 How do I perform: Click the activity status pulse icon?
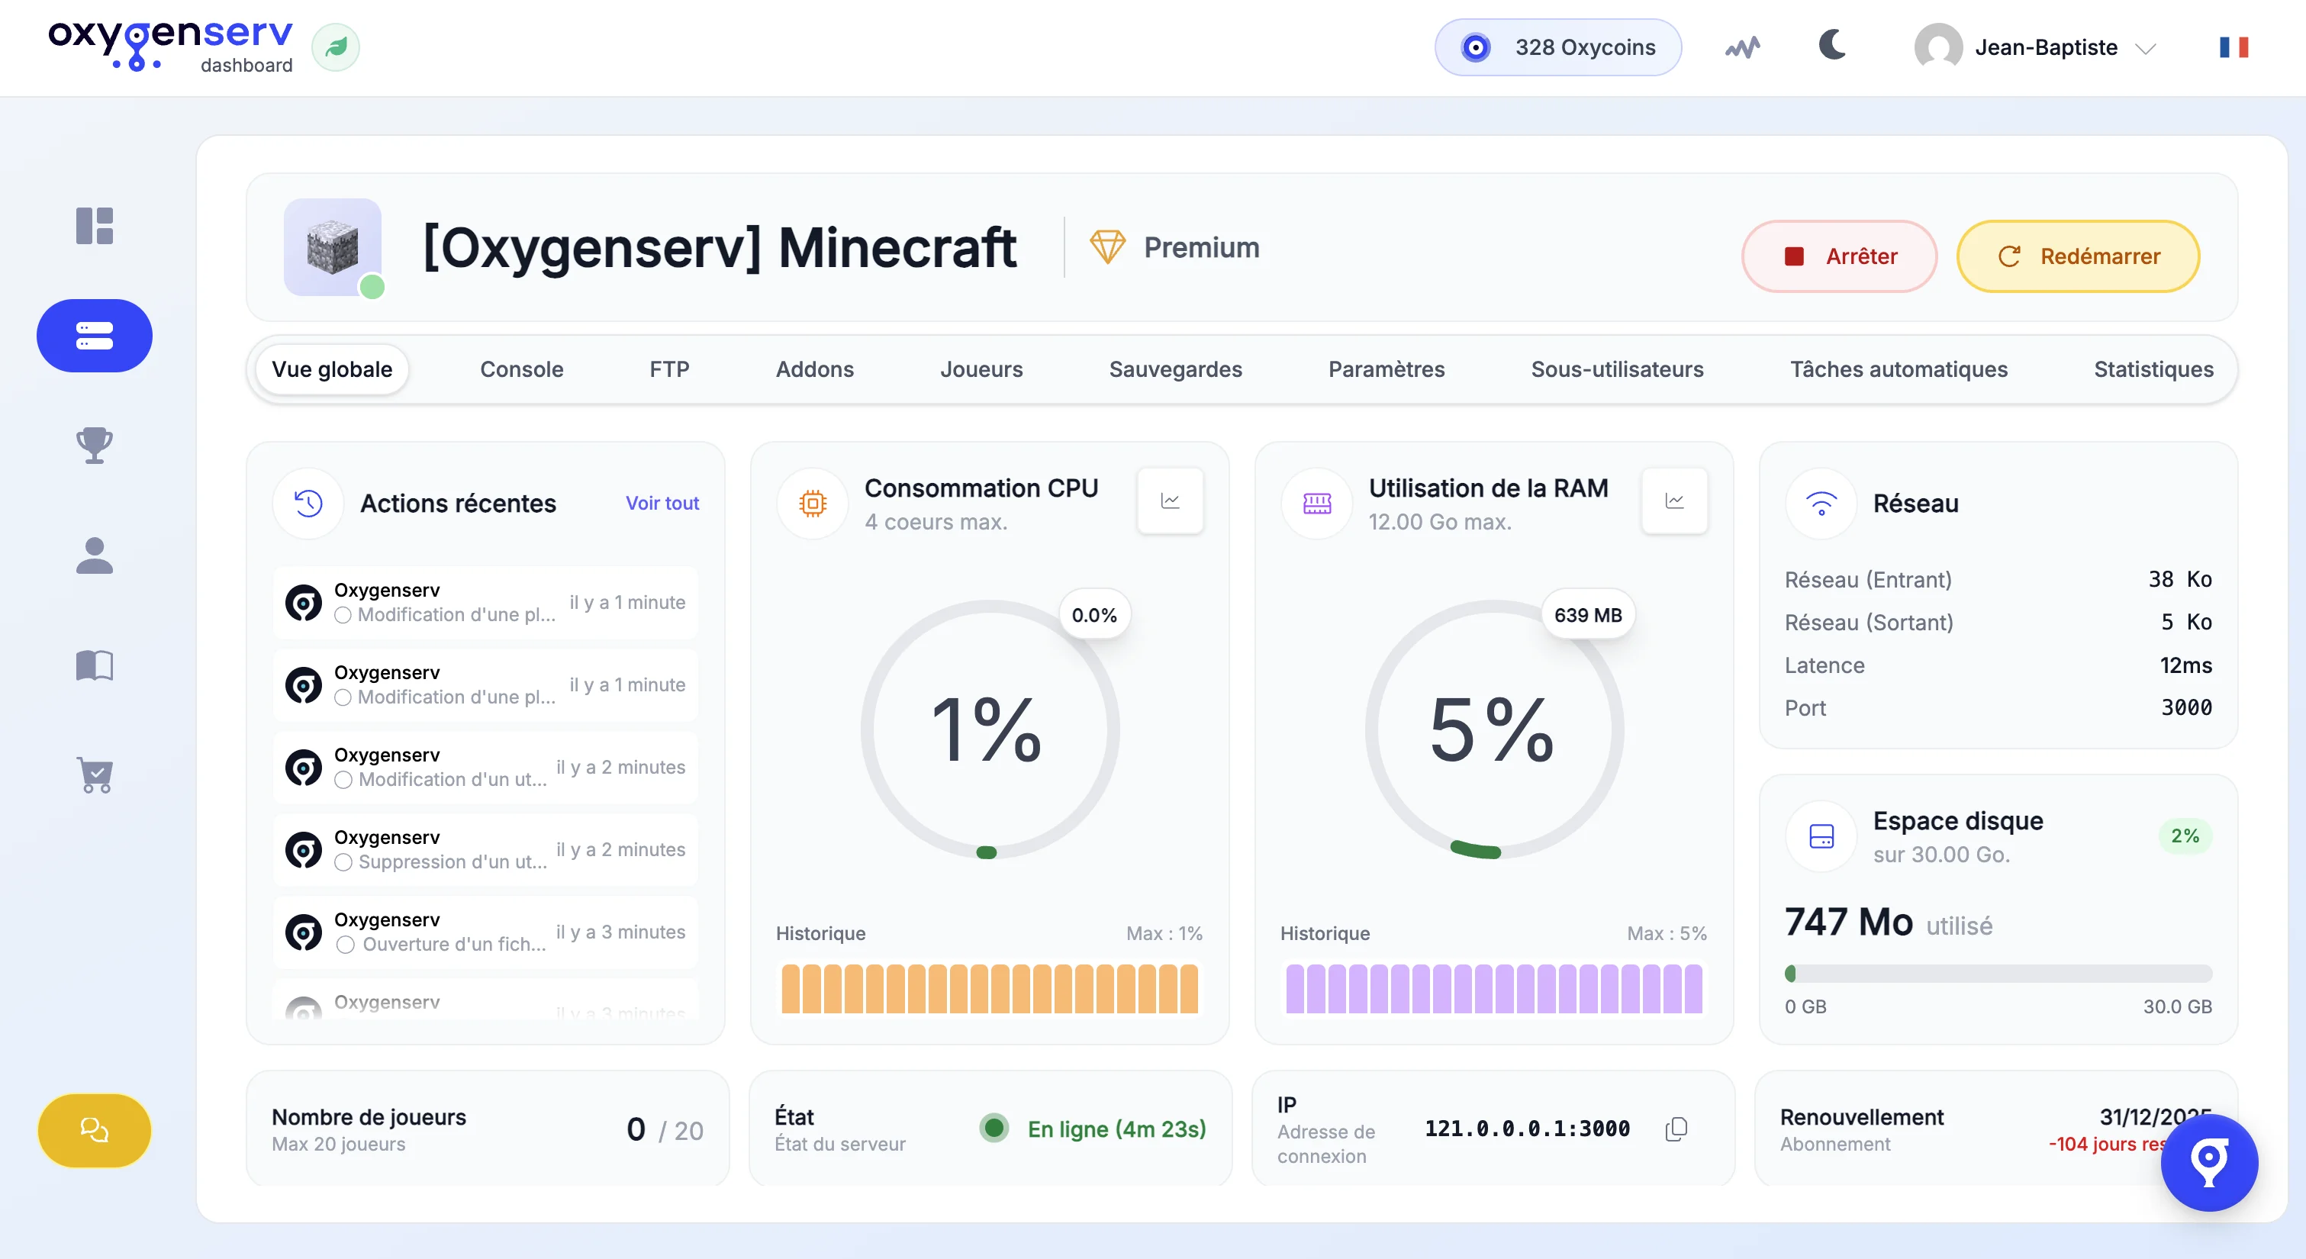(1742, 47)
